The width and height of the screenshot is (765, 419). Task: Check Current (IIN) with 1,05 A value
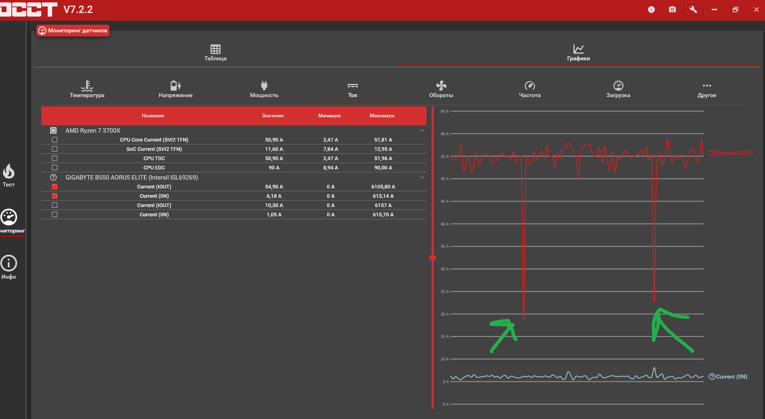[55, 215]
